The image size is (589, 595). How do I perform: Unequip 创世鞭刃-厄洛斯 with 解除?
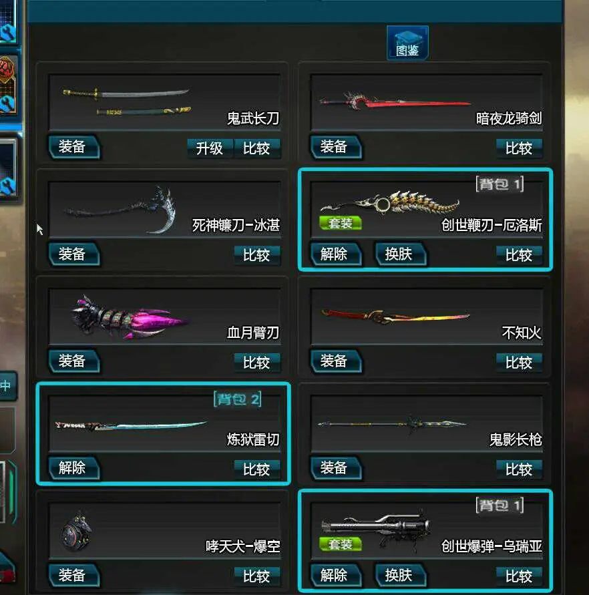(x=335, y=254)
